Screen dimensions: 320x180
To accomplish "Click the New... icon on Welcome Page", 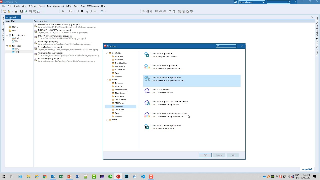I will point(10,27).
